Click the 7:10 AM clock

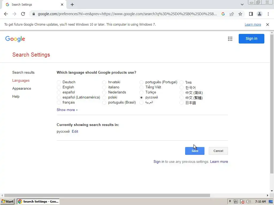260,202
